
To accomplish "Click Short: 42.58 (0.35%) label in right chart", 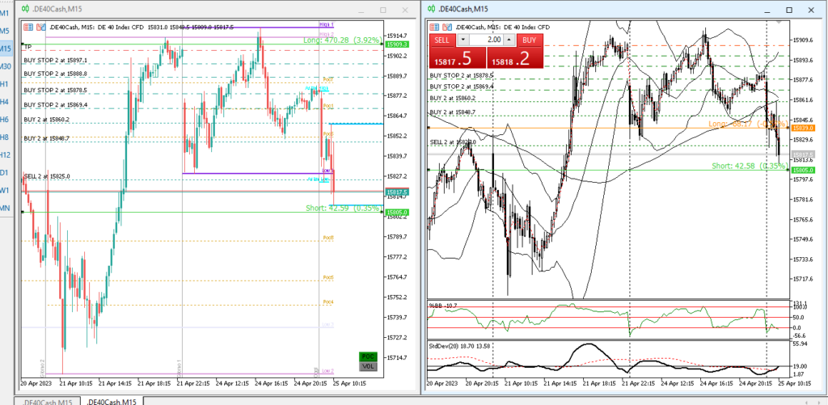I will (749, 166).
